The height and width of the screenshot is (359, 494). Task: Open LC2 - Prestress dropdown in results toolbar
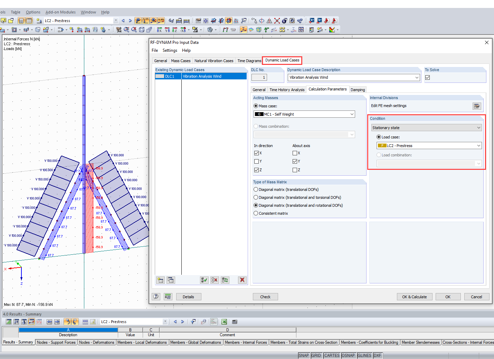pos(165,322)
